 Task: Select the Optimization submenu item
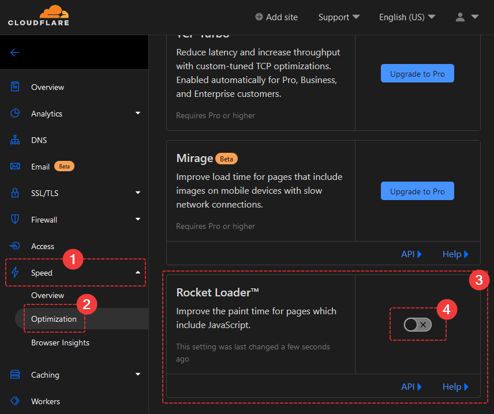point(54,319)
